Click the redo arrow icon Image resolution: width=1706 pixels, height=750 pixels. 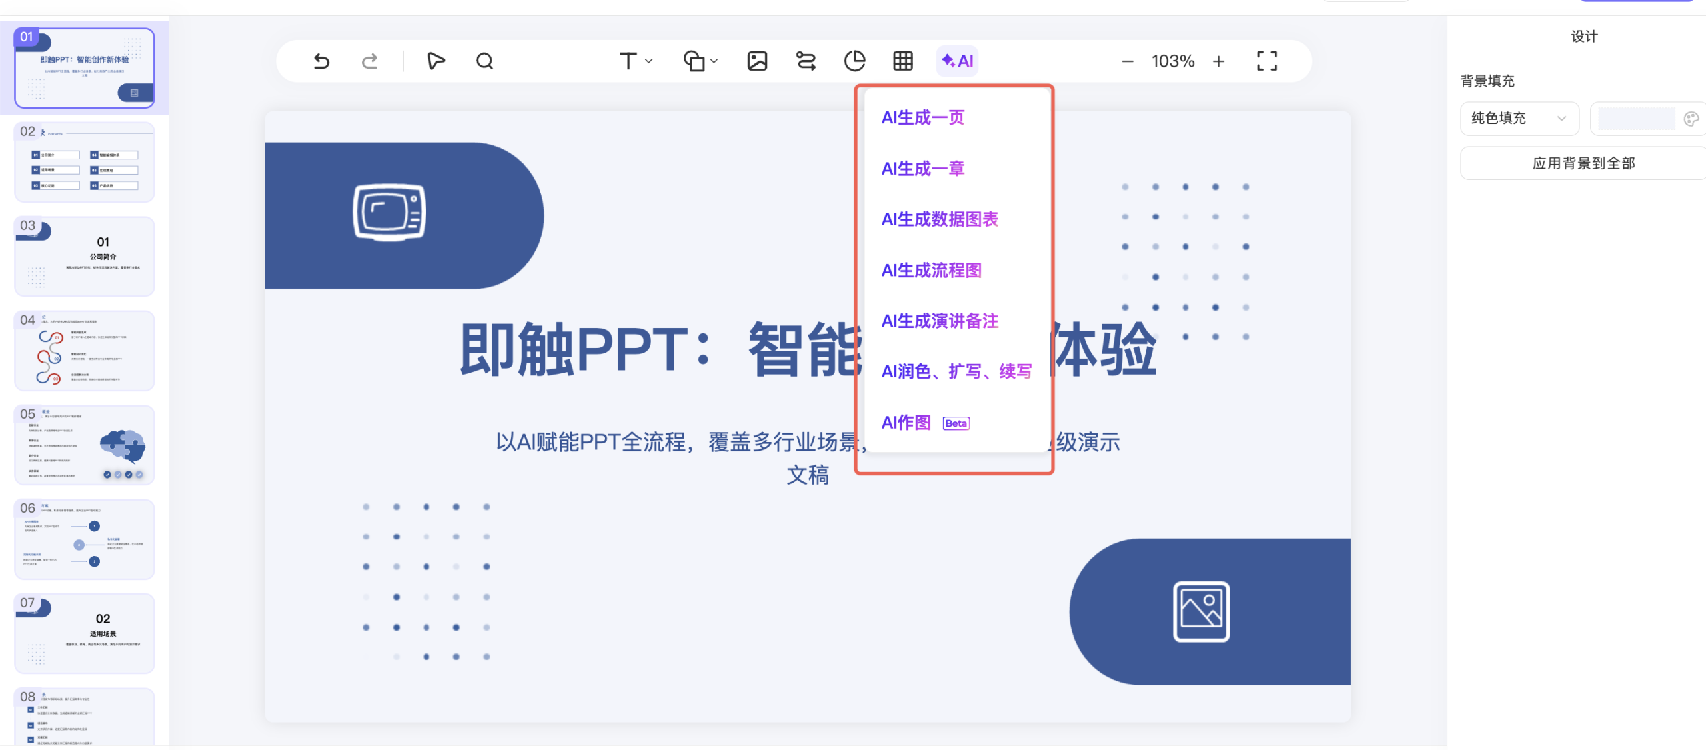tap(369, 61)
